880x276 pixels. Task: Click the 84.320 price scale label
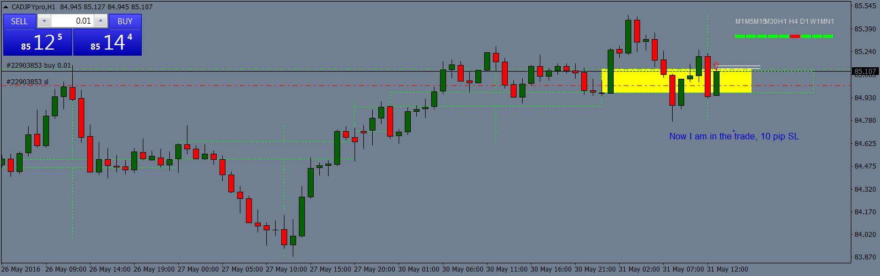point(865,189)
